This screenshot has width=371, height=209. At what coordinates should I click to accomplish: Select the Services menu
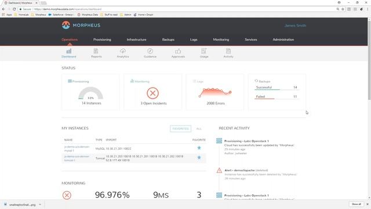pos(251,39)
